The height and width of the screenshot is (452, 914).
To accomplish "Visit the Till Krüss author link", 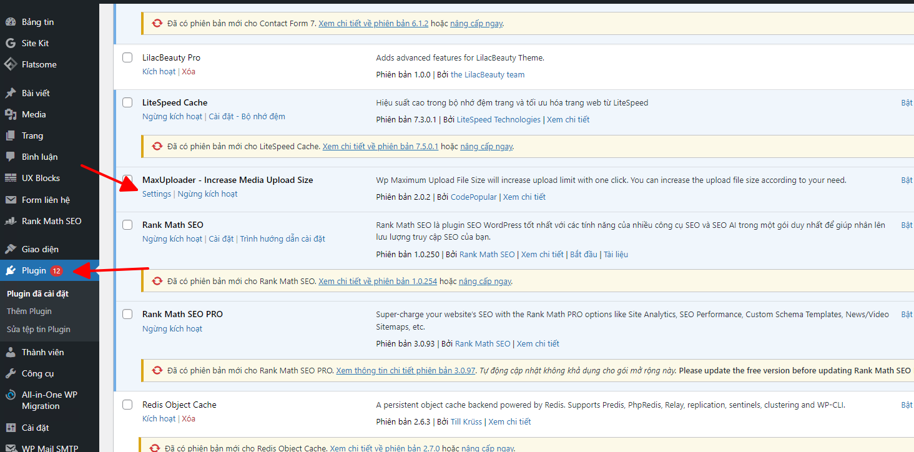I will pos(466,421).
